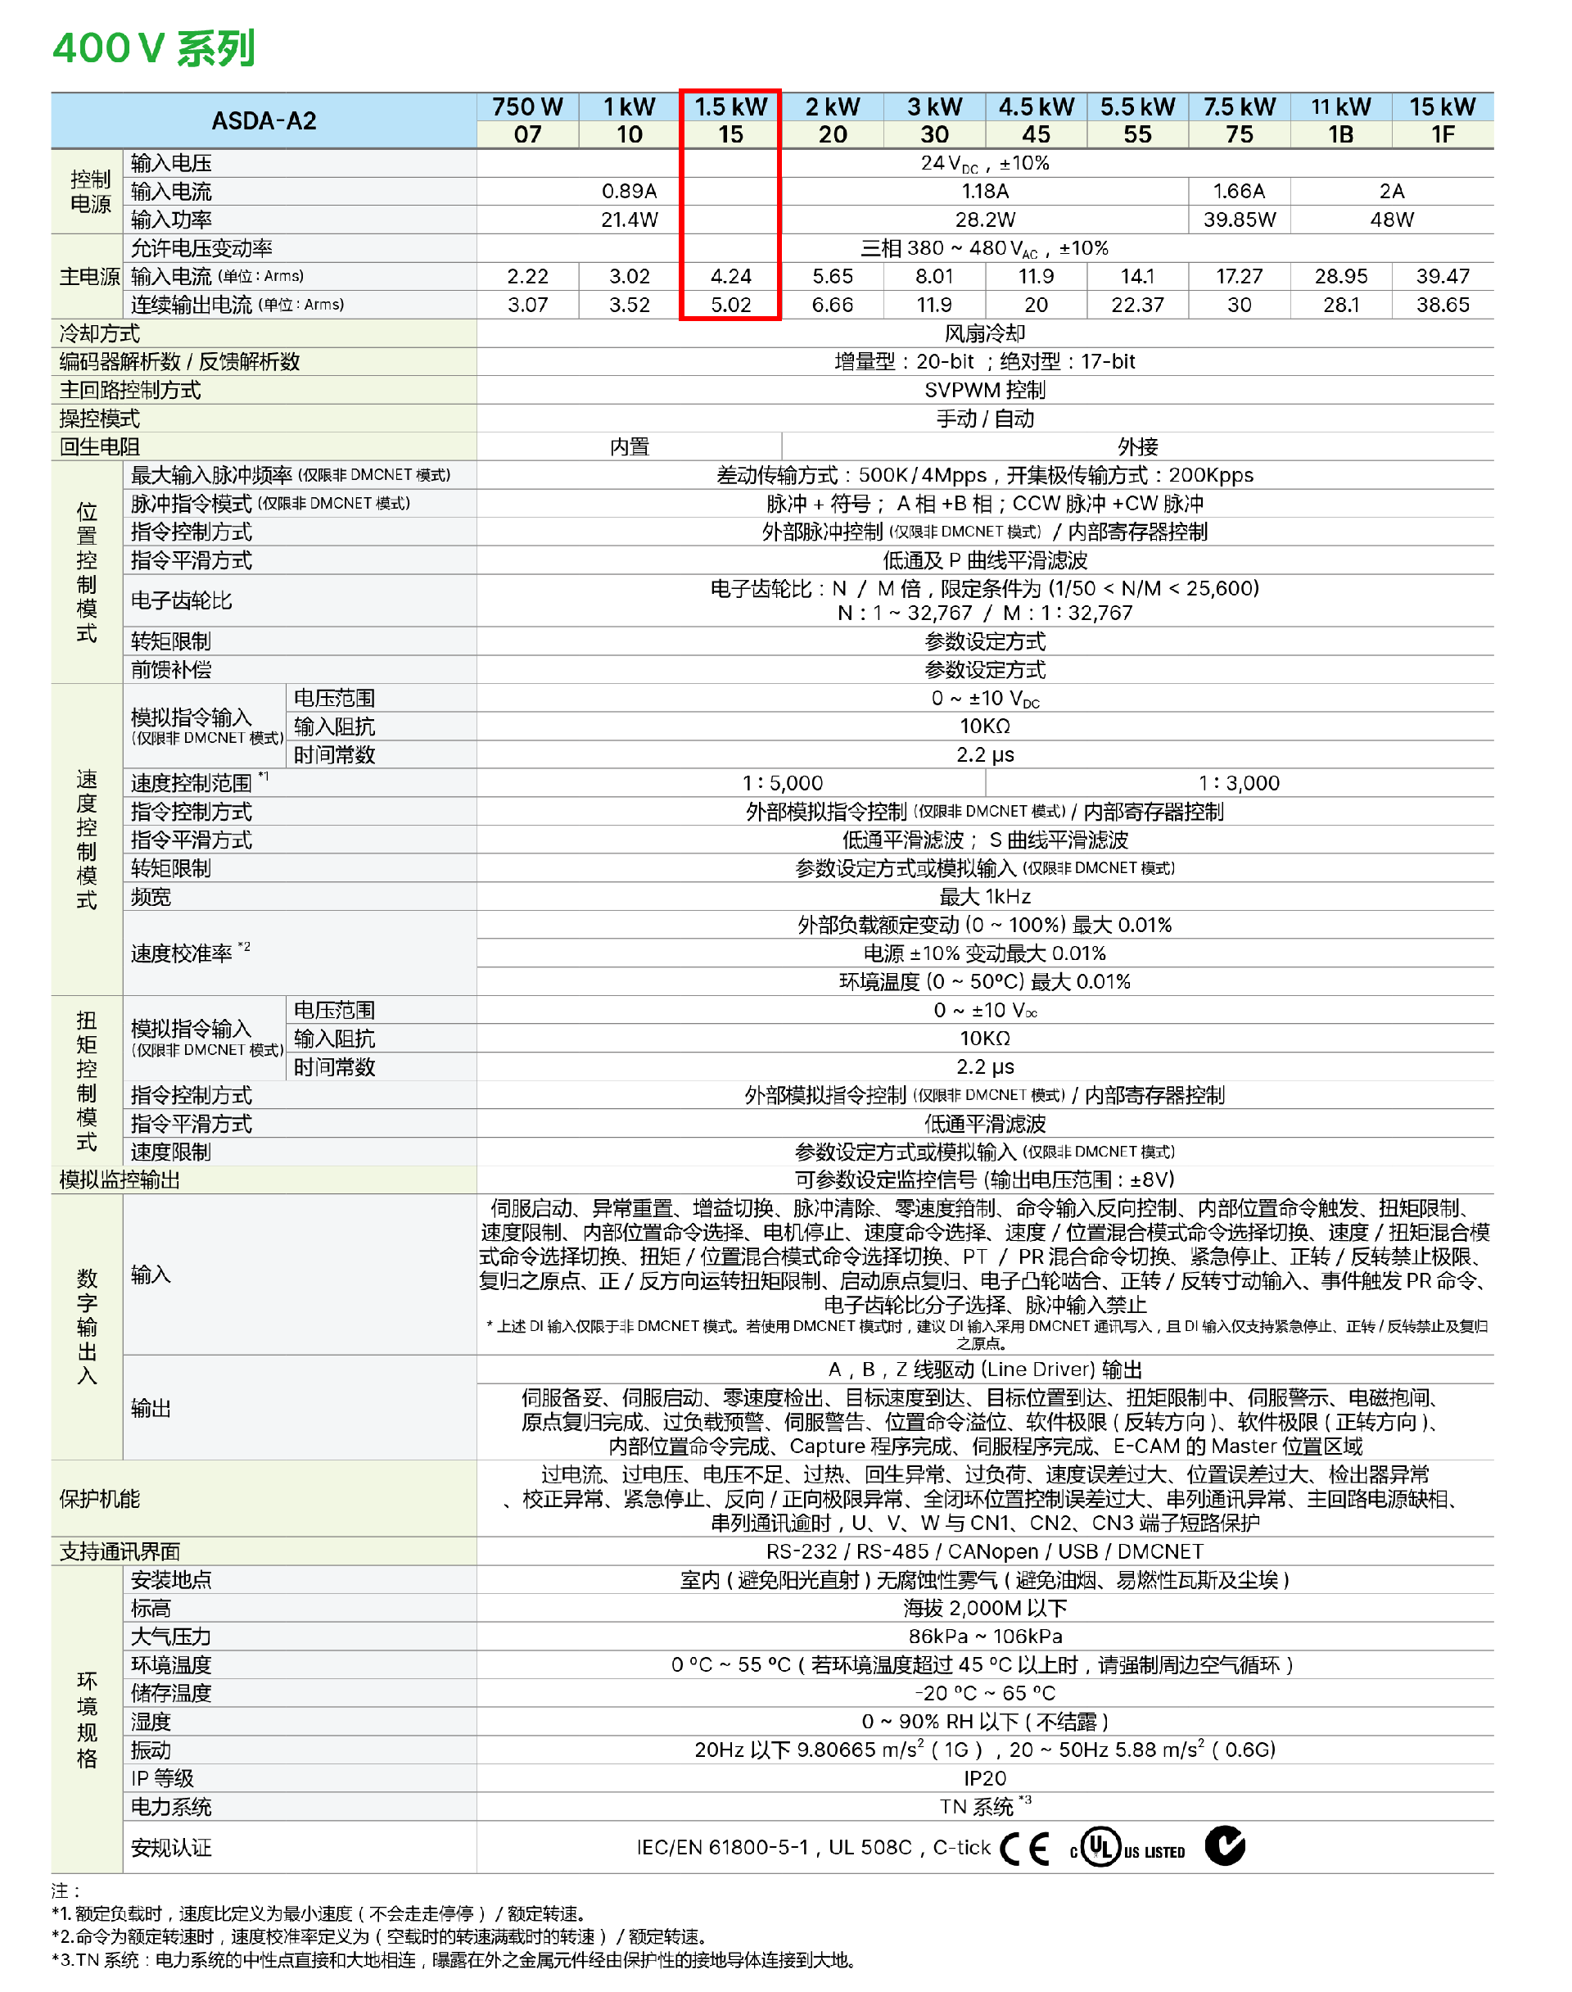Viewport: 1572px width, 1992px height.
Task: Click input current value 4.24
Action: [x=730, y=276]
